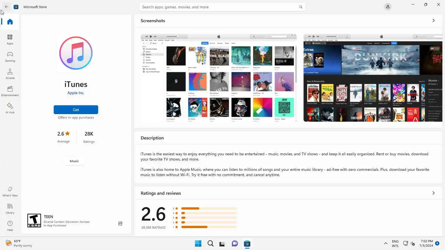
Task: Expand the Screenshots section
Action: point(433,21)
